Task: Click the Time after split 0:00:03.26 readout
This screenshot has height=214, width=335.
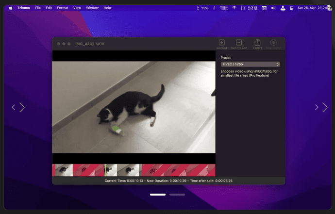Action: (211, 181)
